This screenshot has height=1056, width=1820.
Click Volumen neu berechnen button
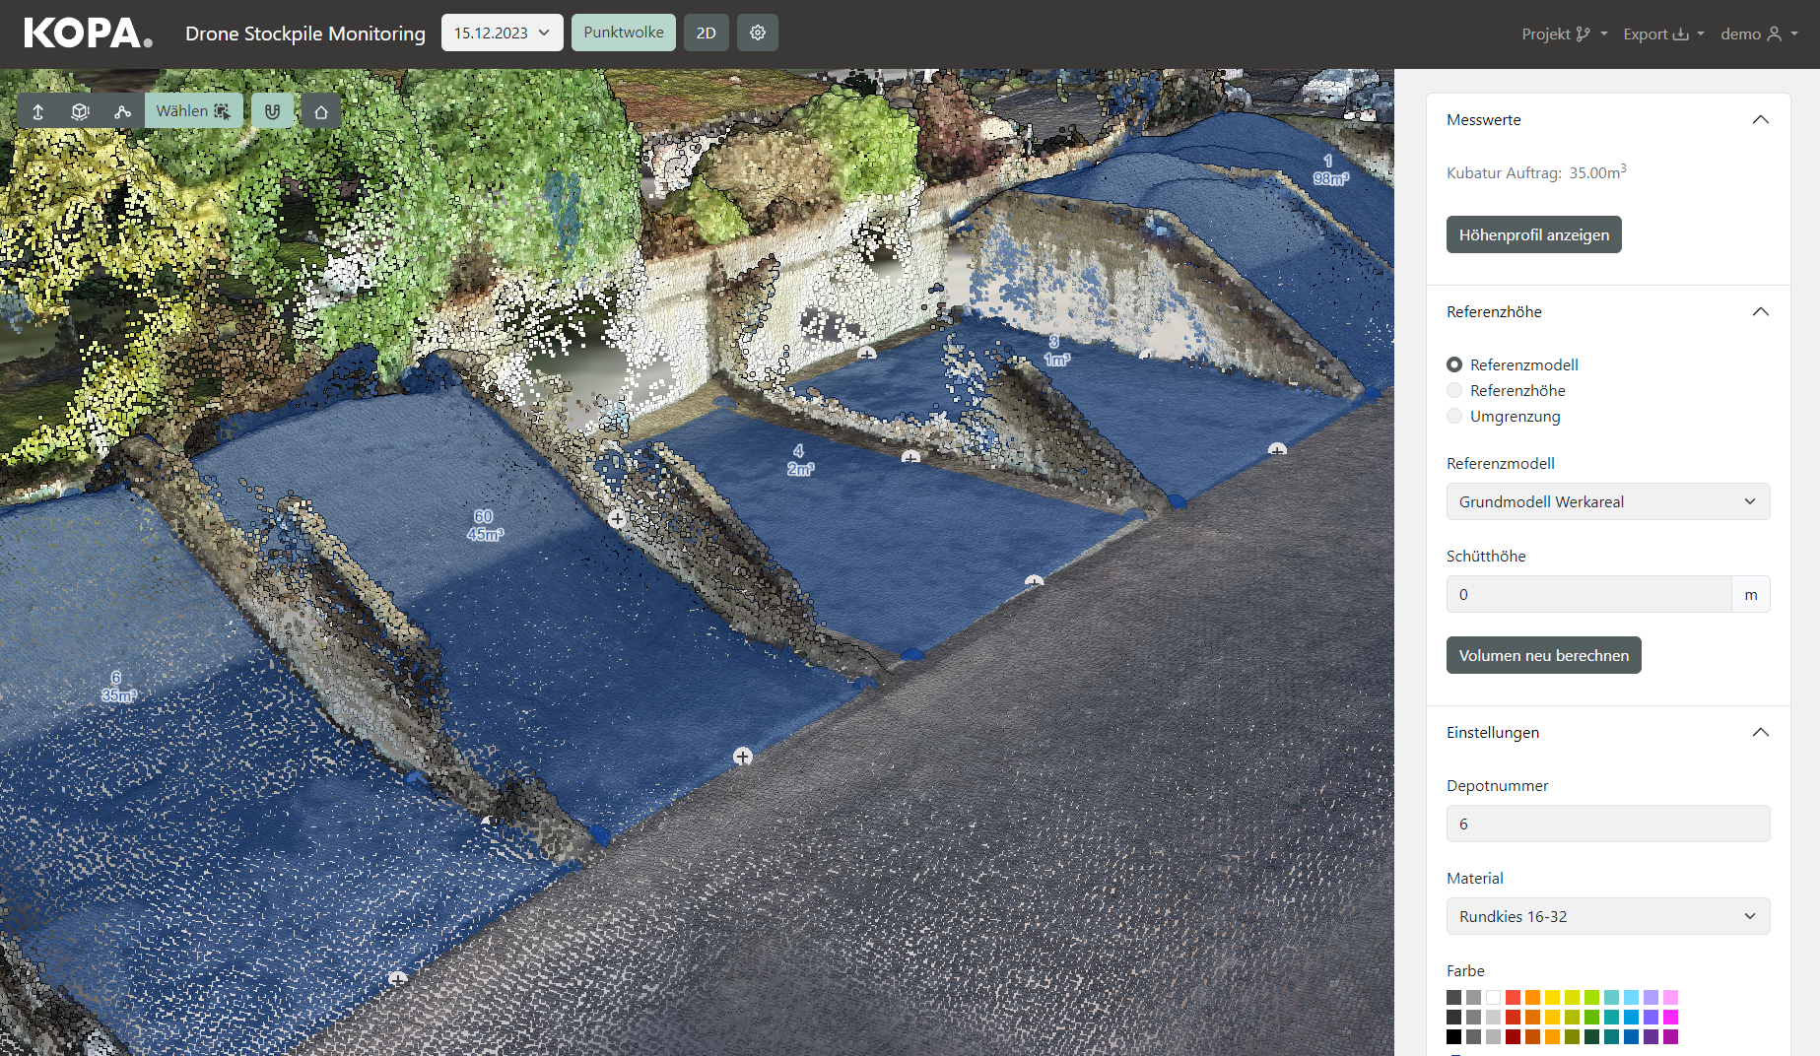(1544, 655)
